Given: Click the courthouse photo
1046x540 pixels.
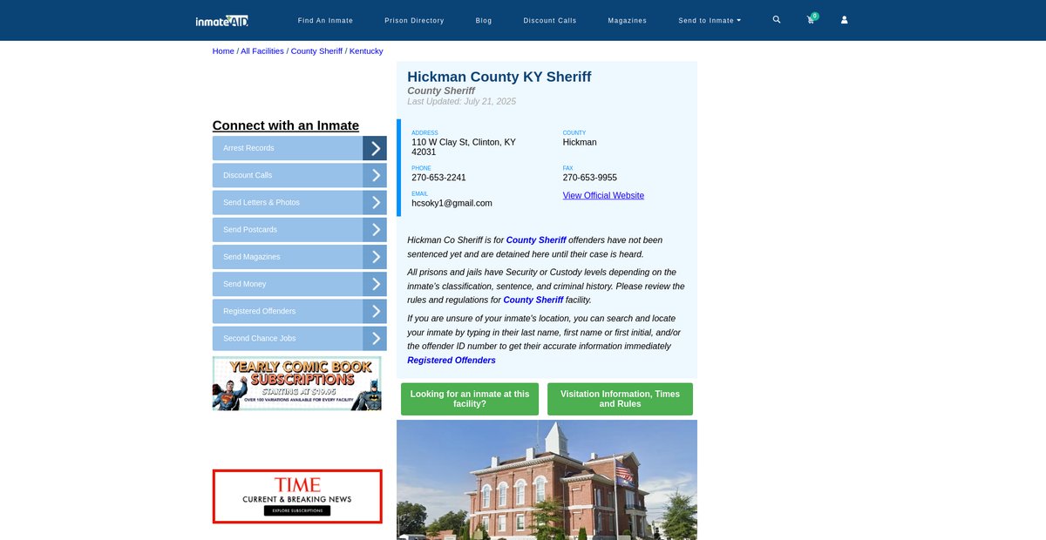Looking at the screenshot, I should 547,480.
